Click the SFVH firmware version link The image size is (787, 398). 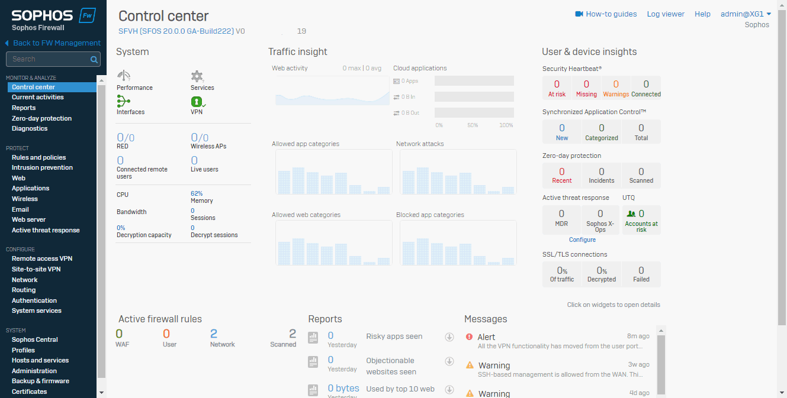coord(176,31)
